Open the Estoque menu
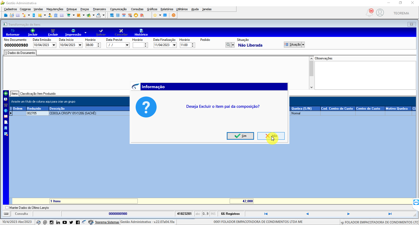Screen dimensions: 419x225 pyautogui.click(x=71, y=9)
